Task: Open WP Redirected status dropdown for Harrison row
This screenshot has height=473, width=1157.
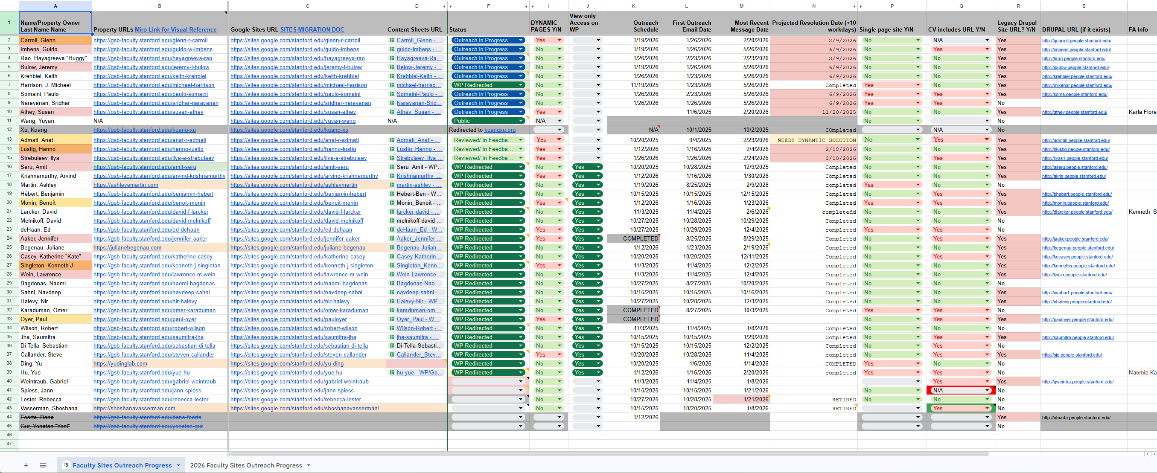Action: [x=521, y=85]
